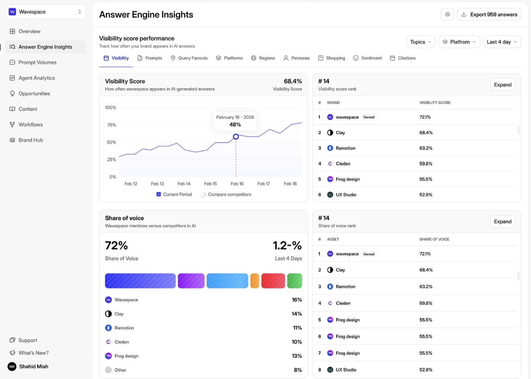Viewport: 531px width, 379px height.
Task: Open the Topics filter dropdown
Action: (421, 42)
